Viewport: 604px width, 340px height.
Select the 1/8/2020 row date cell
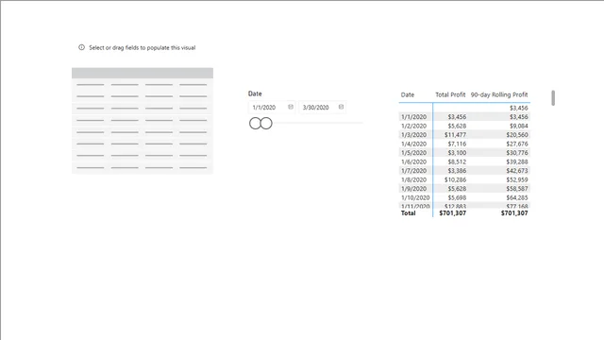413,179
